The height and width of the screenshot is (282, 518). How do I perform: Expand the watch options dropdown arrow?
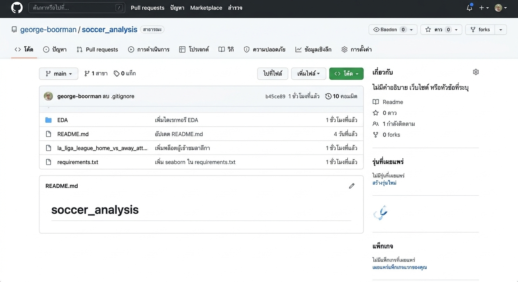pyautogui.click(x=412, y=30)
